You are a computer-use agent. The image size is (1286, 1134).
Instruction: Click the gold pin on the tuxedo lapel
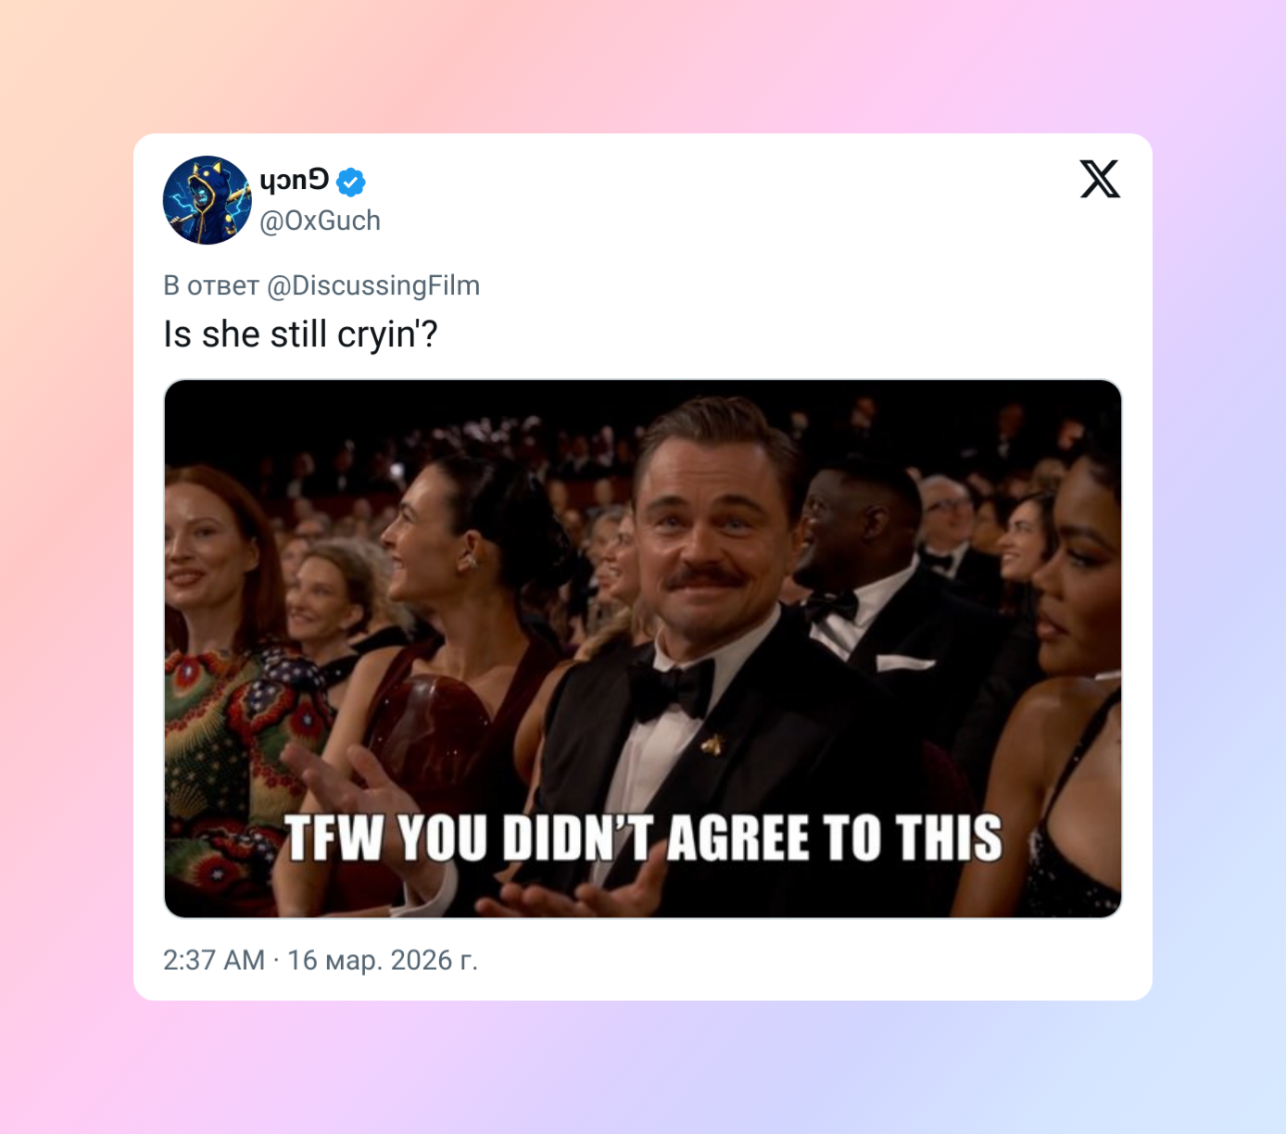pos(712,743)
